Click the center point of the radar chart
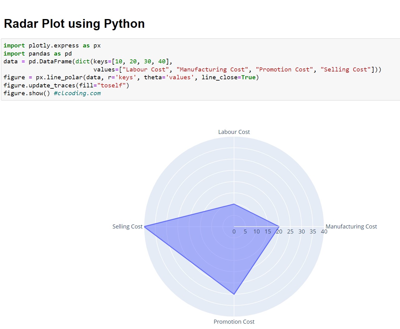Image resolution: width=400 pixels, height=329 pixels. [x=234, y=227]
